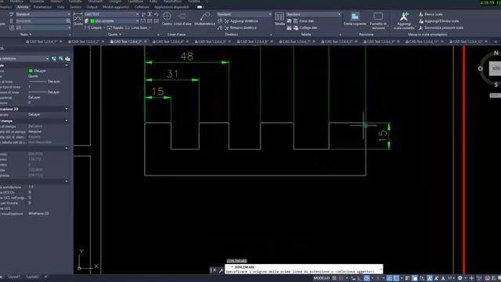Click Sincronizza posizioni scala
Screen dimensions: 501x282
point(441,28)
